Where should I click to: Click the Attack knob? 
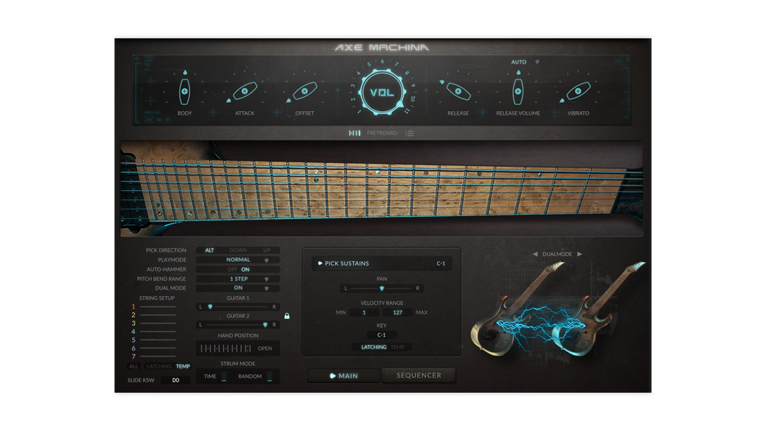point(244,92)
